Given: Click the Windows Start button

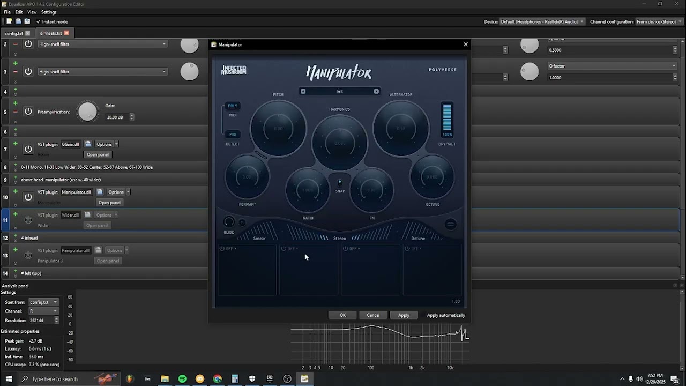Looking at the screenshot, I should (9, 379).
